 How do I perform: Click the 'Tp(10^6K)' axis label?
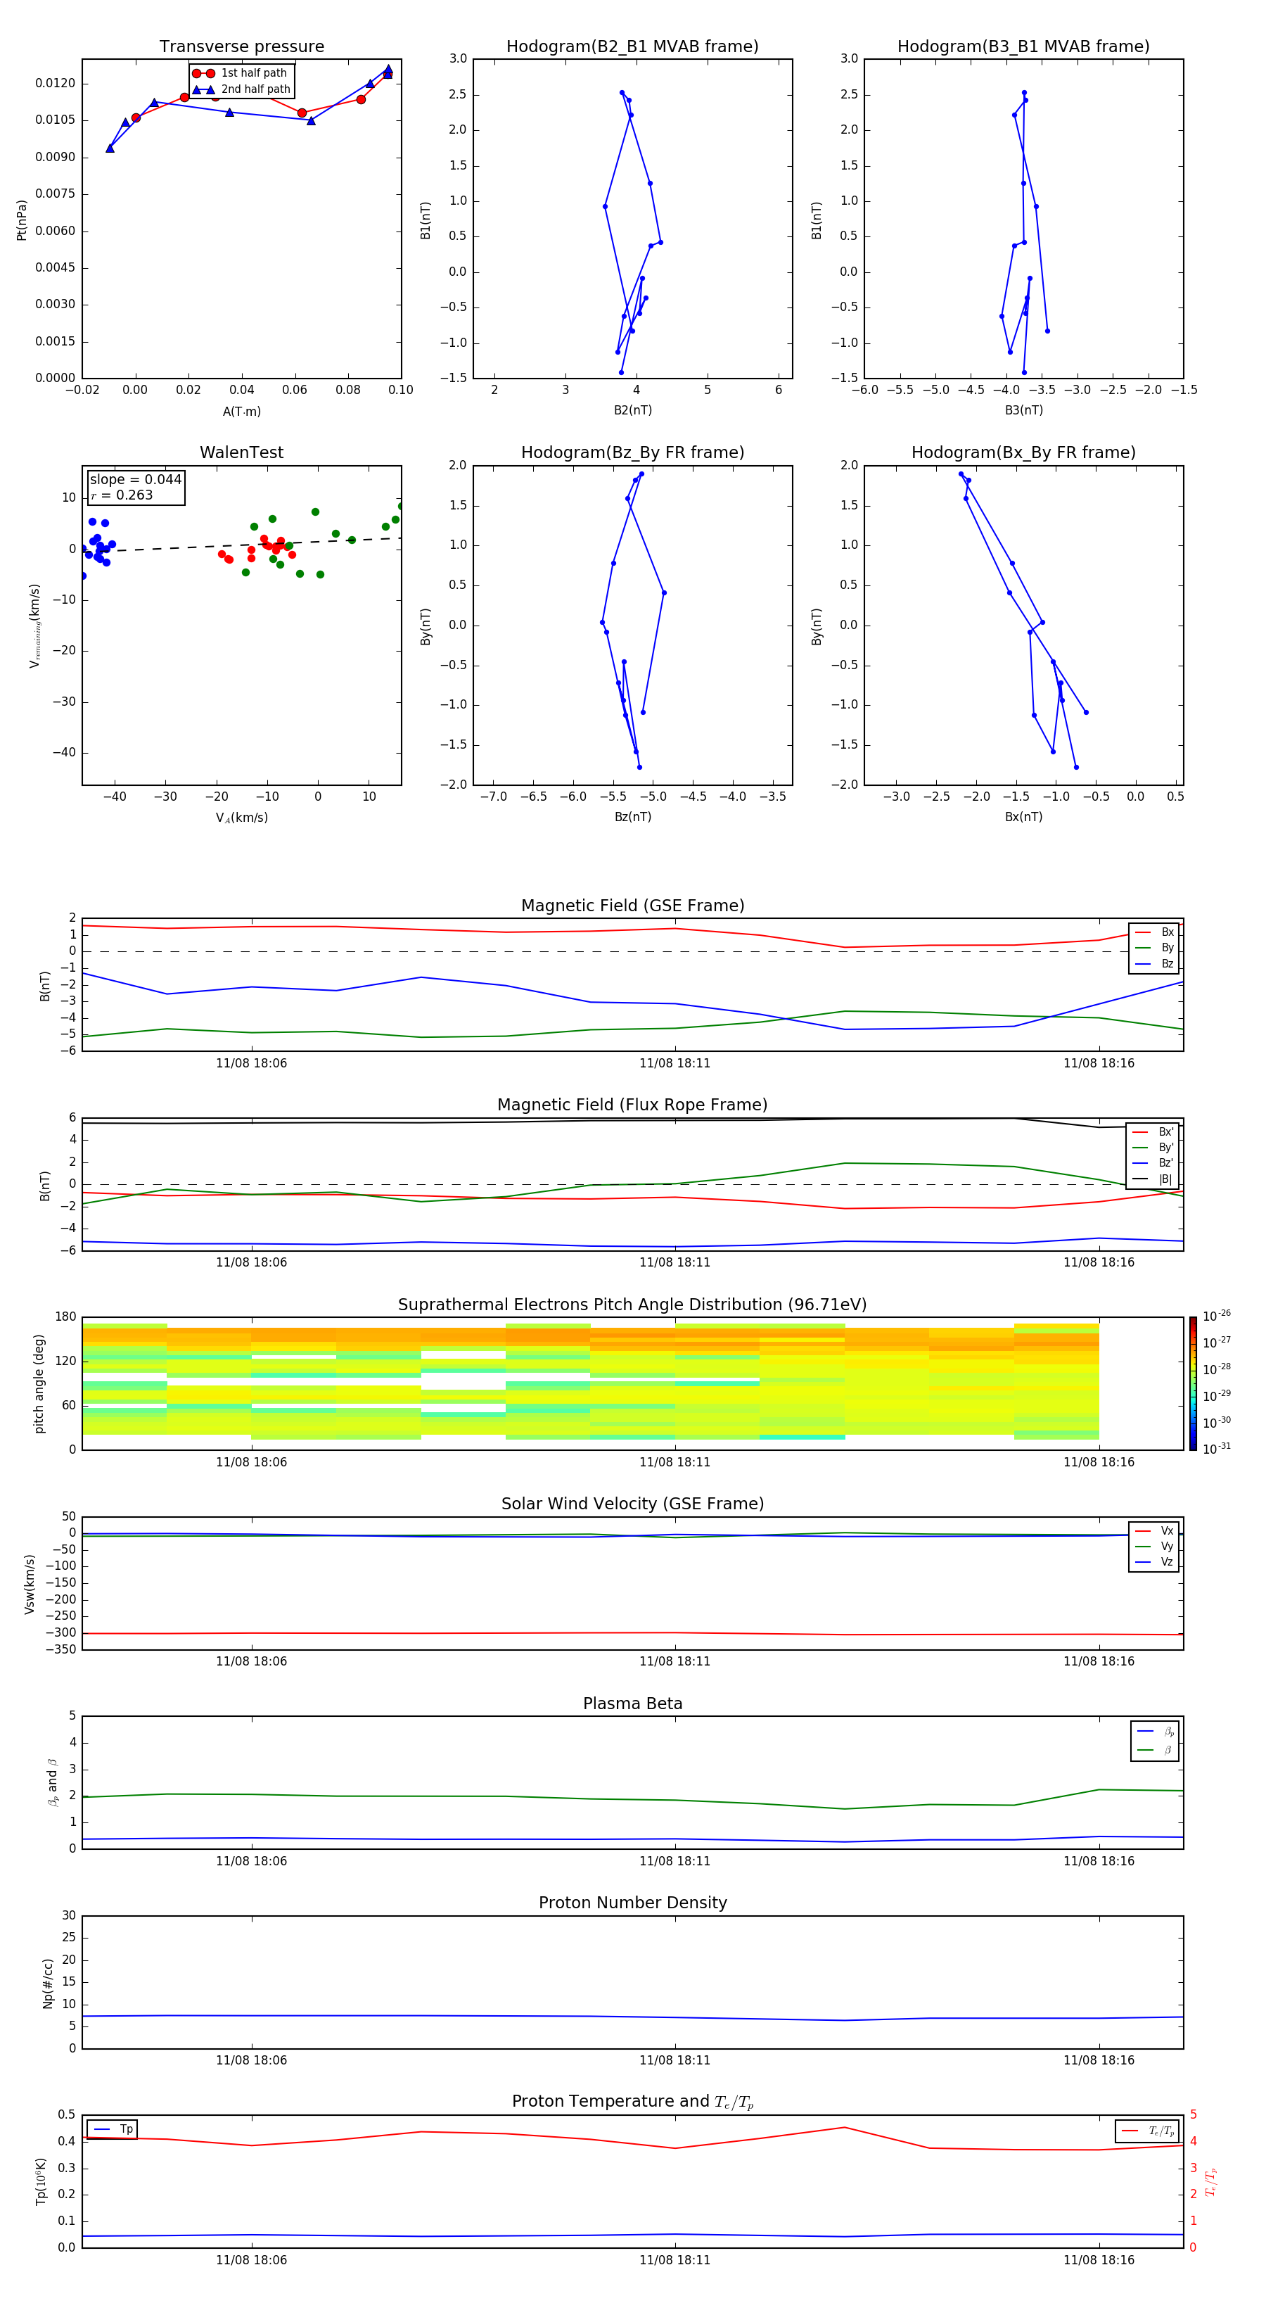tap(41, 2181)
